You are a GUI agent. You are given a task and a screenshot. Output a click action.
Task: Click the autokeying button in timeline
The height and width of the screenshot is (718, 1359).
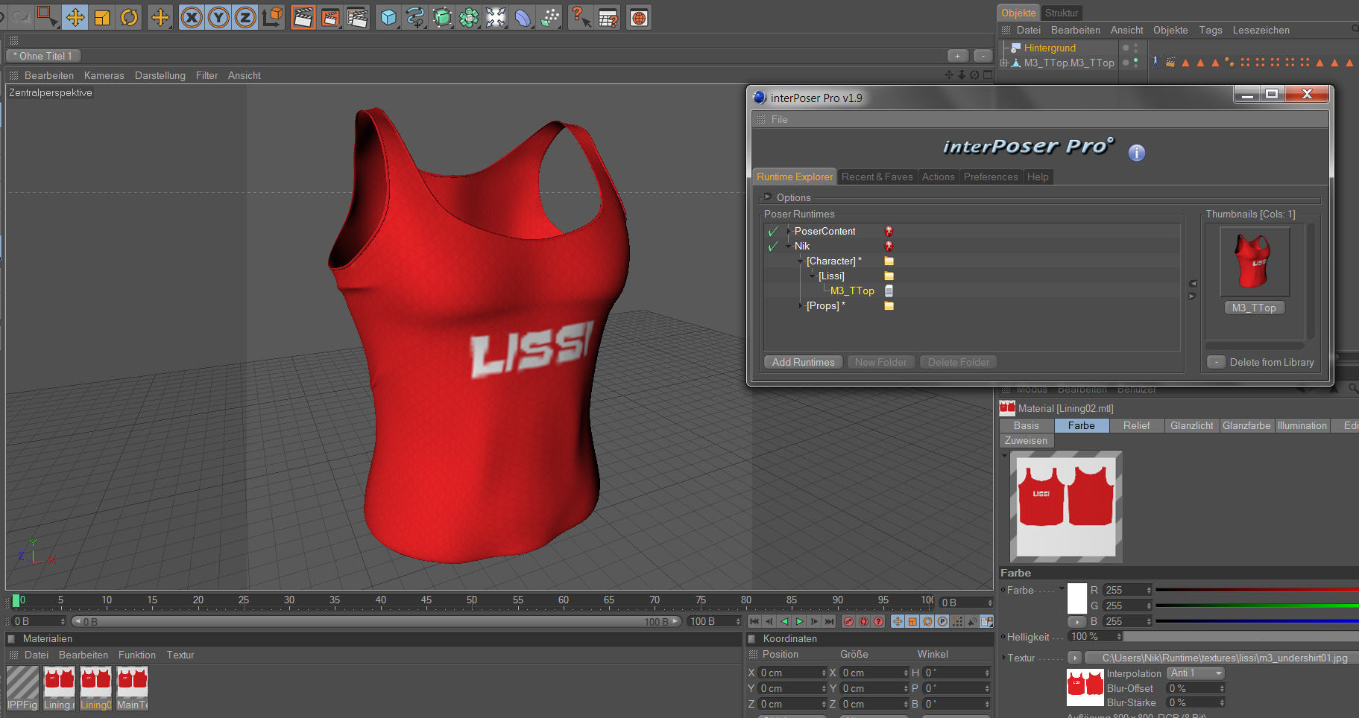863,621
